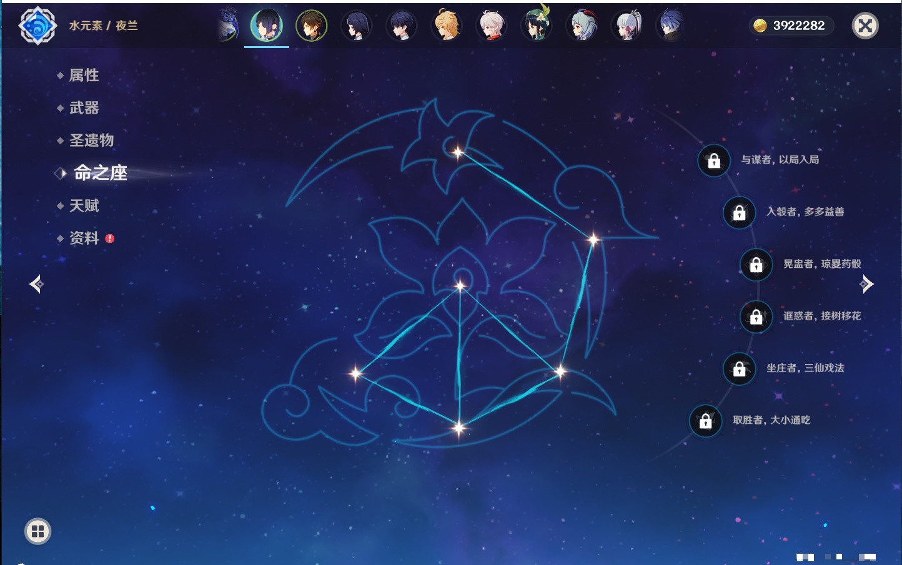Screen dimensions: 902x565
Task: Click the topmost star in the constellation
Action: [x=458, y=152]
